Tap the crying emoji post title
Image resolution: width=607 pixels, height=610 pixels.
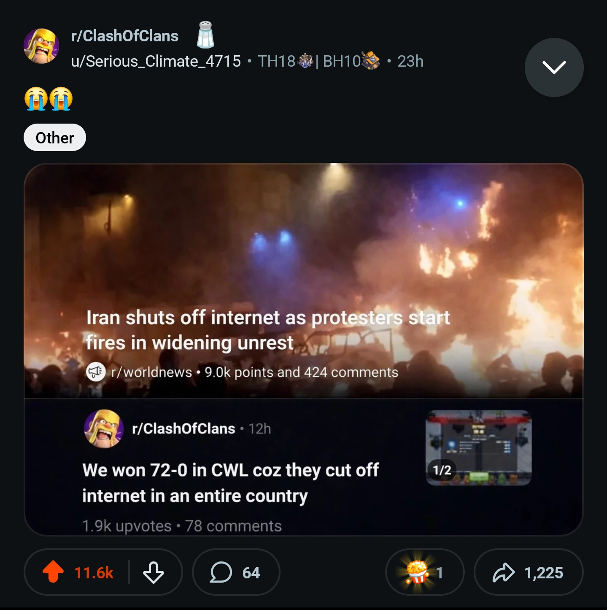tap(49, 99)
